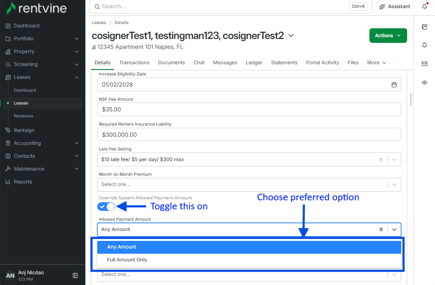
Task: Switch to the Ledger tab
Action: tap(254, 63)
